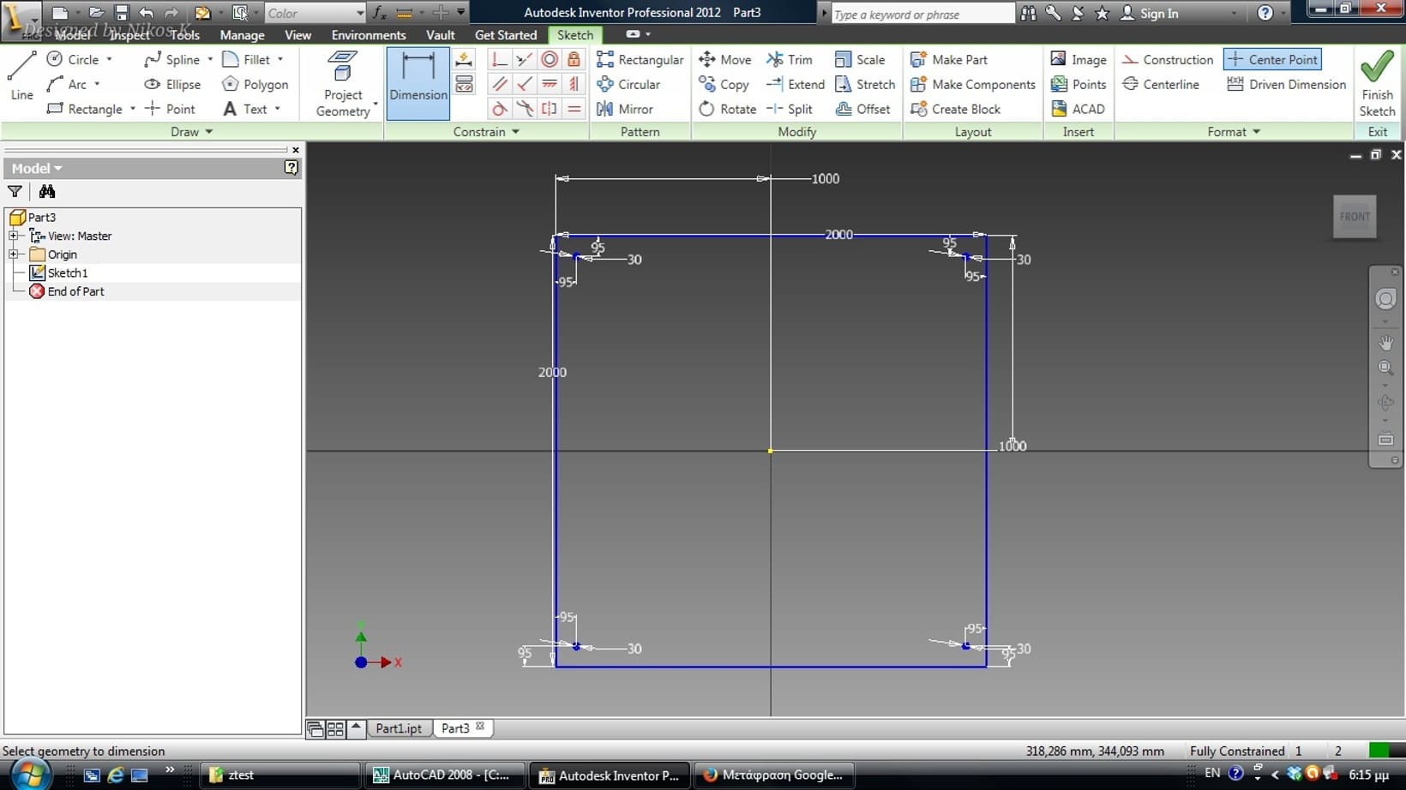
Task: Open the Color dropdown
Action: 359,13
